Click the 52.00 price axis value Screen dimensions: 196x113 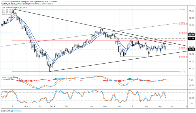[x=191, y=54]
